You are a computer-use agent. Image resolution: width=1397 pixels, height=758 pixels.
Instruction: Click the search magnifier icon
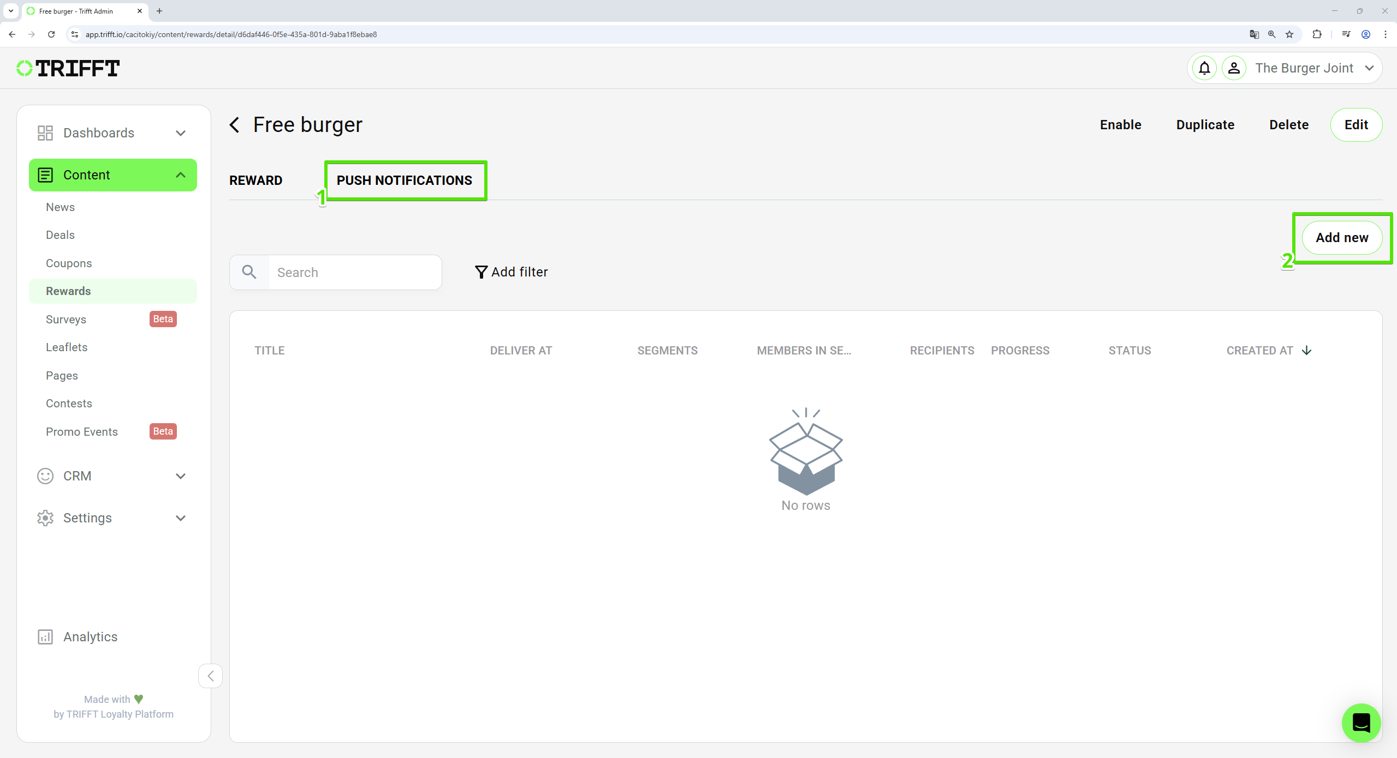(249, 272)
